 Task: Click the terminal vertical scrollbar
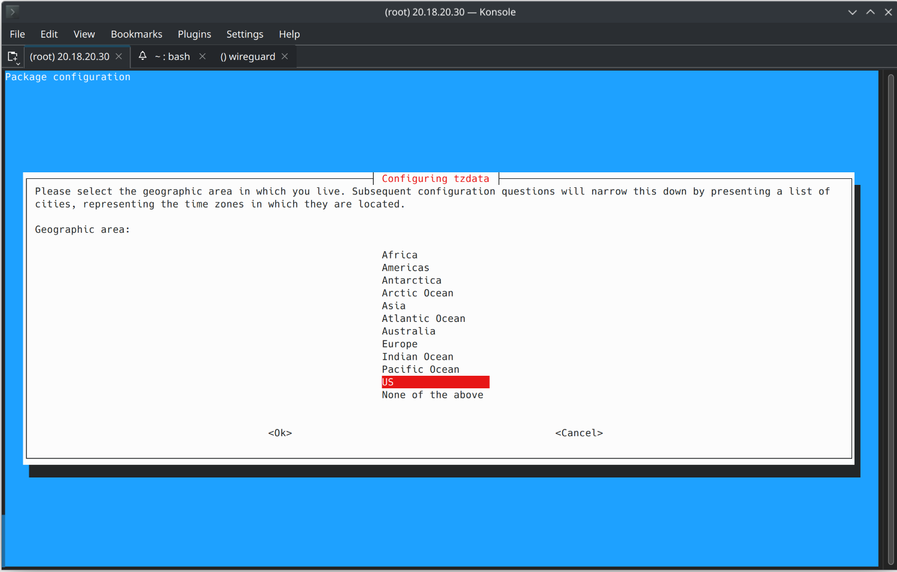tap(890, 317)
